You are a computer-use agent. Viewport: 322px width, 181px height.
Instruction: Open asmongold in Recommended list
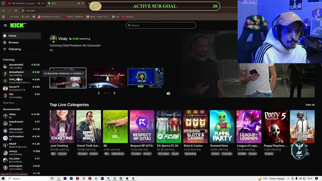[21, 167]
